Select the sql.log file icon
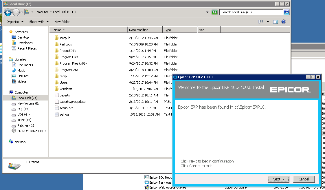This screenshot has width=325, height=190. (57, 114)
